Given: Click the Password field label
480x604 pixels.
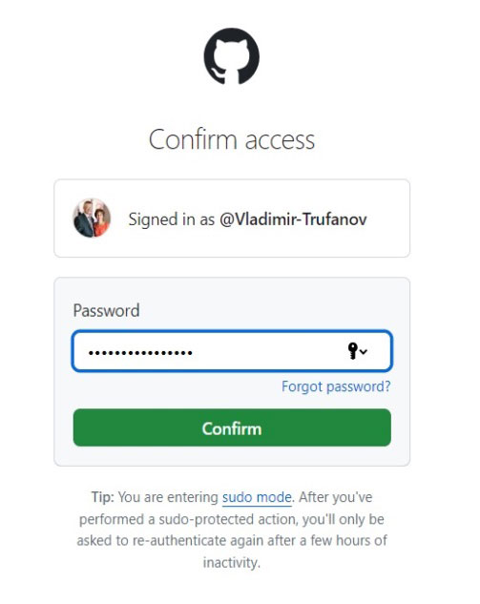Looking at the screenshot, I should (106, 310).
